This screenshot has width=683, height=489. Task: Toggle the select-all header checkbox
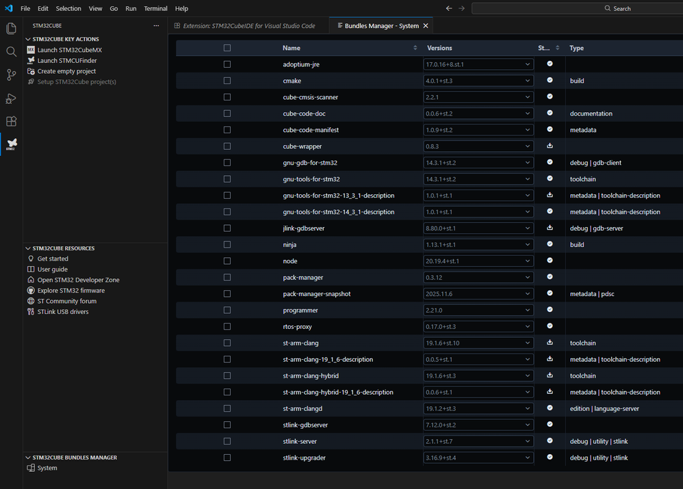[x=227, y=48]
